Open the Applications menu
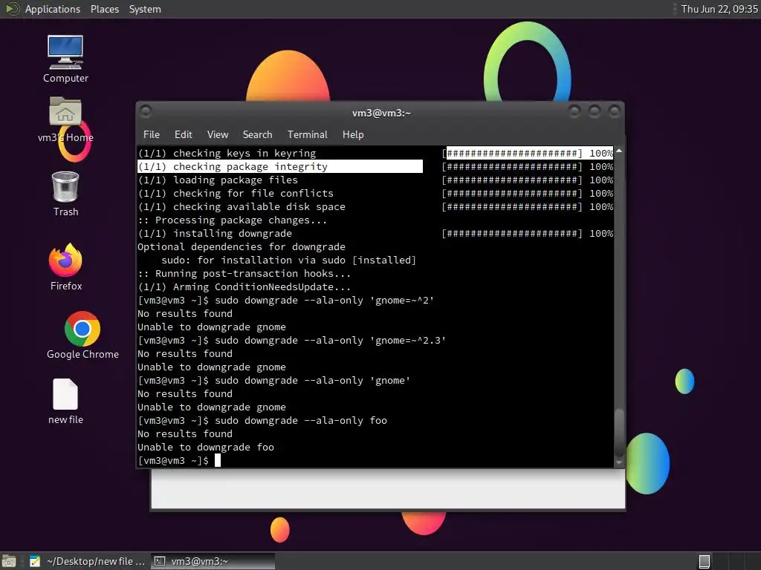The height and width of the screenshot is (570, 761). 53,9
